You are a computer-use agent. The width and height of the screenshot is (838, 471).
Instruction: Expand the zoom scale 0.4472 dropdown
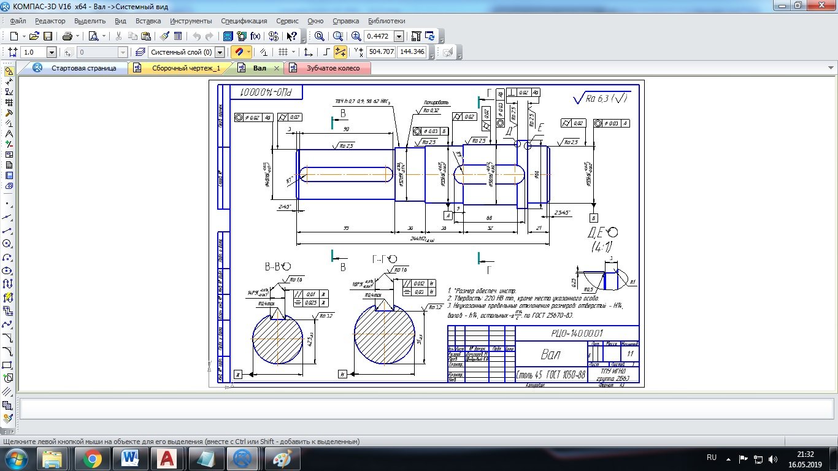click(x=399, y=37)
